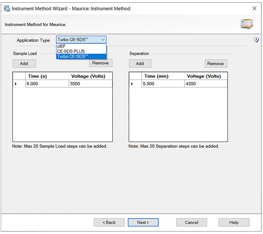Add a Separation step
The height and width of the screenshot is (234, 263).
[140, 63]
